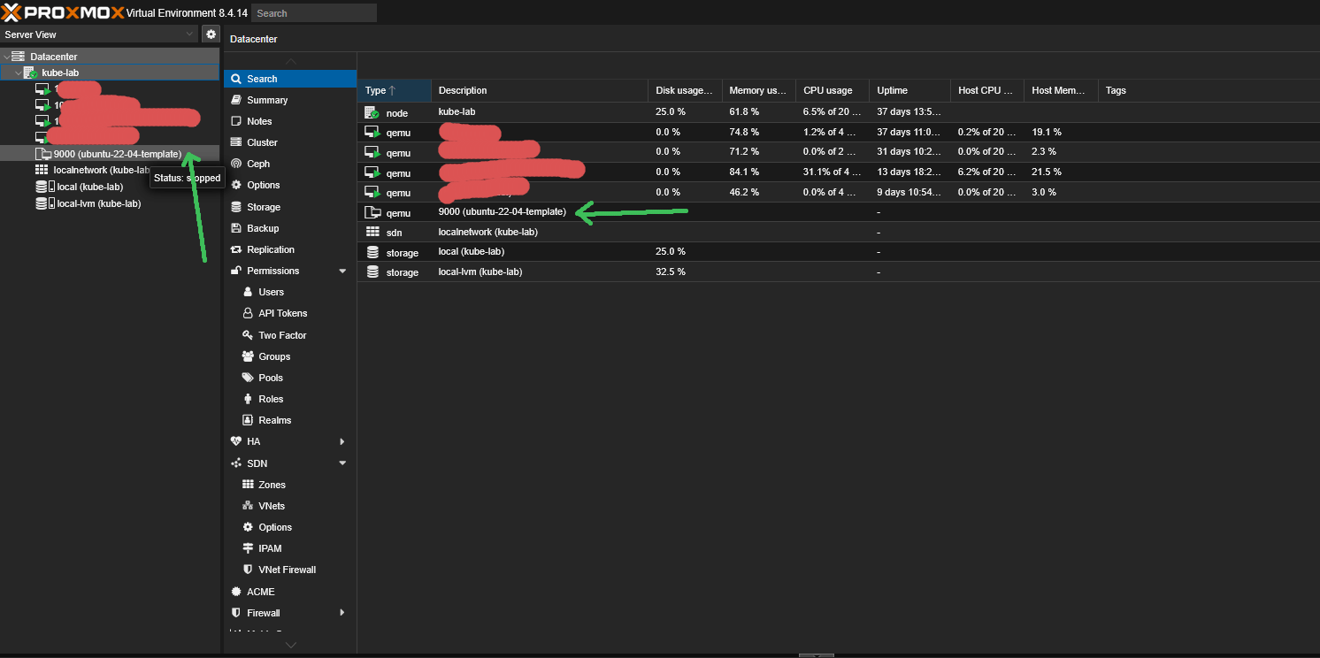The image size is (1320, 658).
Task: Open the Server View dropdown
Action: pos(99,34)
